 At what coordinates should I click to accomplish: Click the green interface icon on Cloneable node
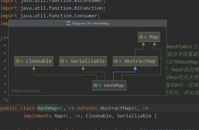17,61
